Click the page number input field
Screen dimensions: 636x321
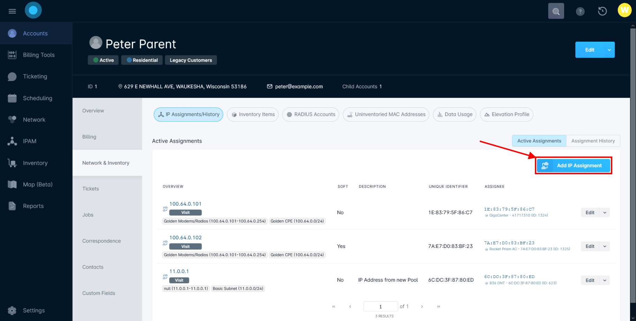coord(380,306)
